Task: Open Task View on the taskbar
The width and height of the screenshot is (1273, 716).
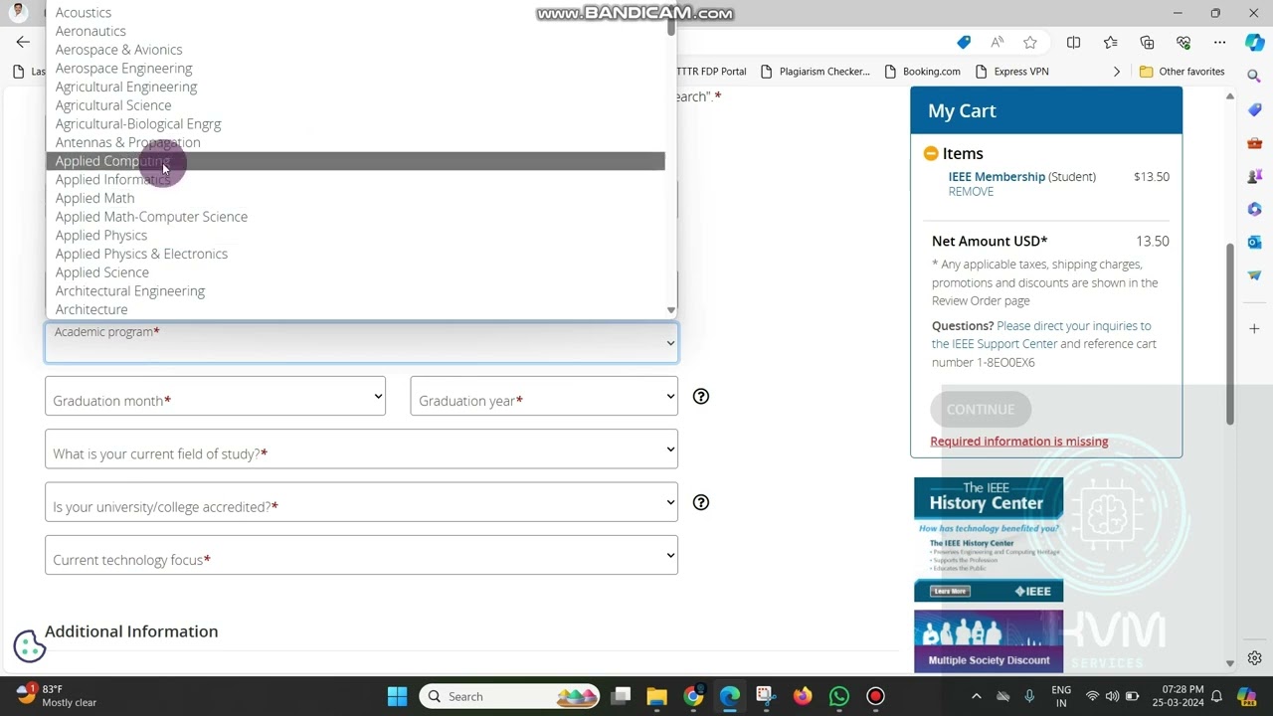Action: tap(621, 696)
